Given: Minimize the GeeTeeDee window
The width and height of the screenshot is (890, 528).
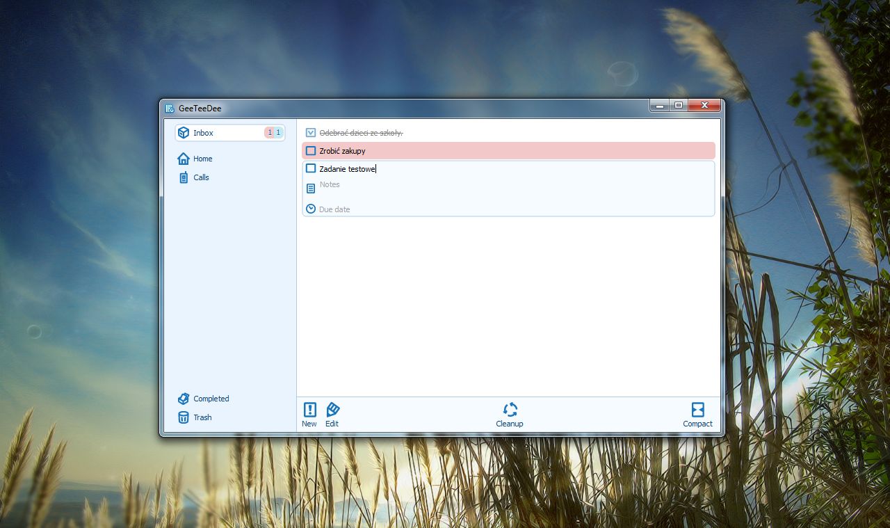Looking at the screenshot, I should [659, 105].
